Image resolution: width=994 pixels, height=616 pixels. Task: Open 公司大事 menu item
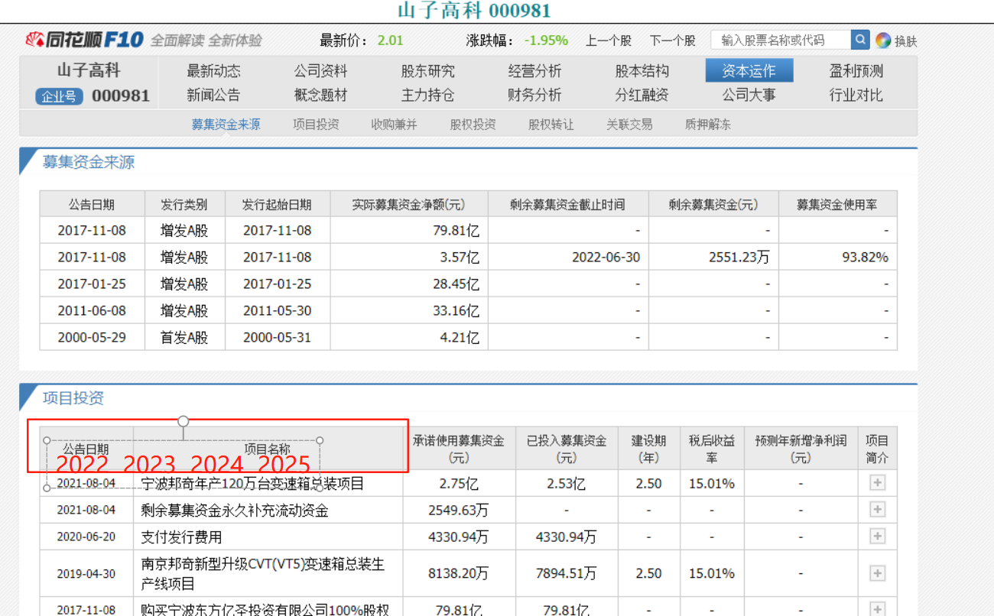(749, 95)
